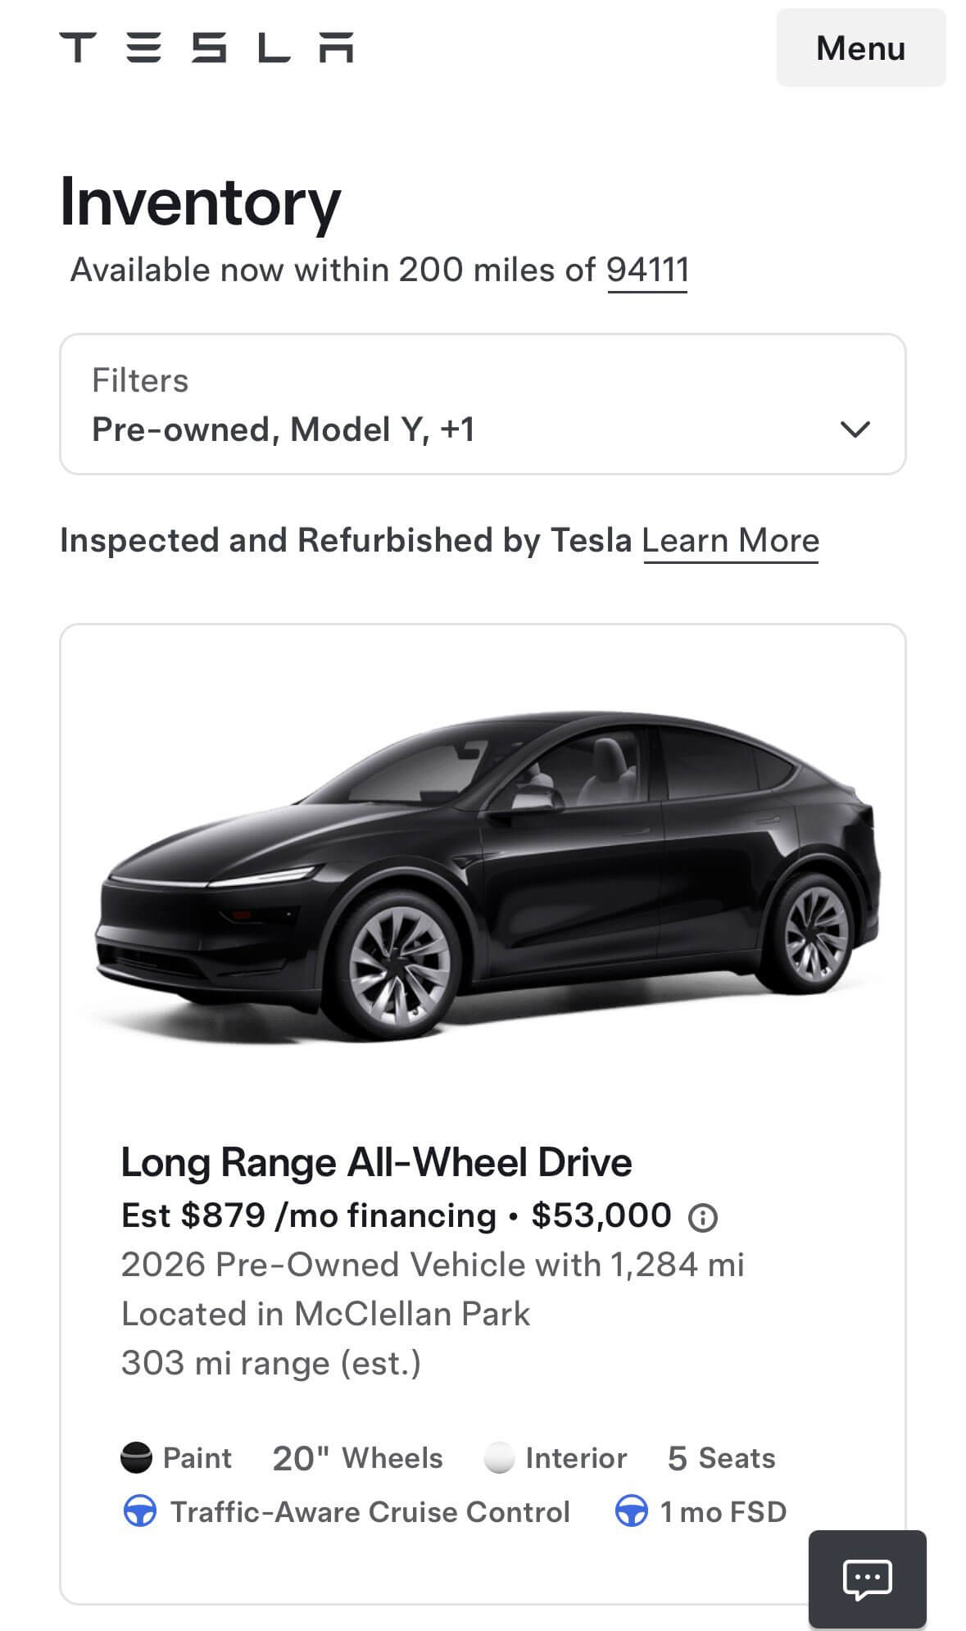966x1631 pixels.
Task: Click the 5 Seats spec indicator
Action: [722, 1457]
